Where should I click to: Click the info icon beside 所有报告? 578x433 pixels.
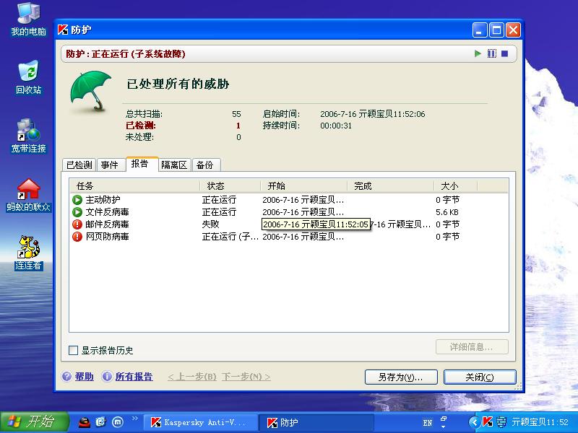[107, 376]
